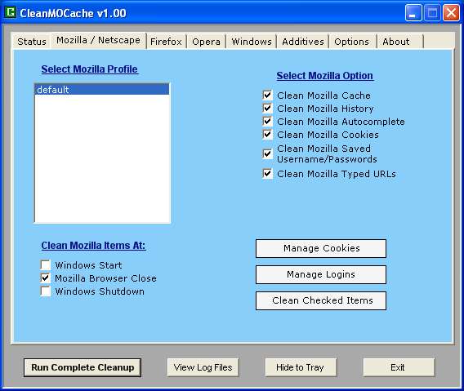Image resolution: width=464 pixels, height=391 pixels.
Task: Toggle Clean Mozilla History checkbox
Action: [x=267, y=109]
